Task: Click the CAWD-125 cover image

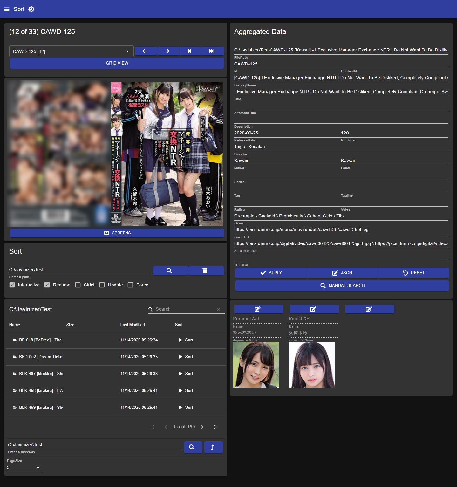Action: tap(115, 154)
